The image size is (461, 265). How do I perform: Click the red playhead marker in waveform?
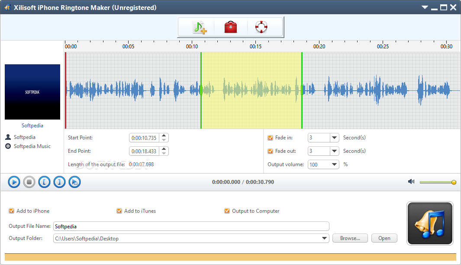click(65, 90)
